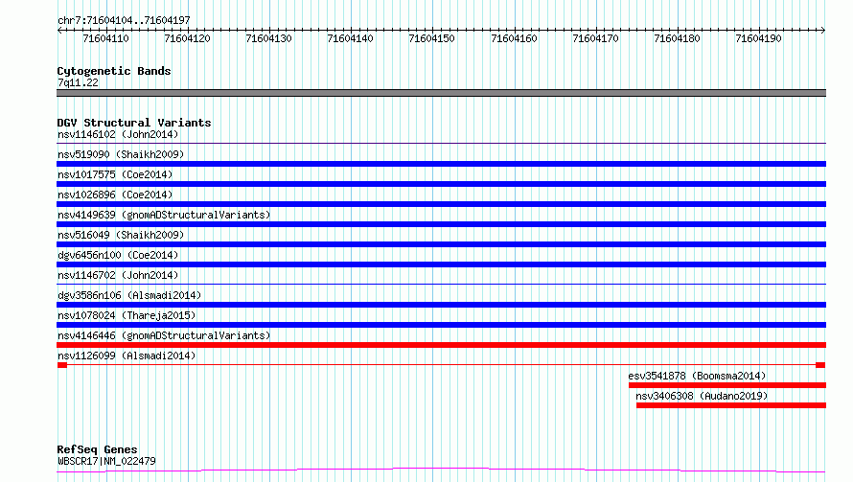Image resolution: width=853 pixels, height=482 pixels.
Task: Click the red bar under nsv4146446
Action: 441,345
